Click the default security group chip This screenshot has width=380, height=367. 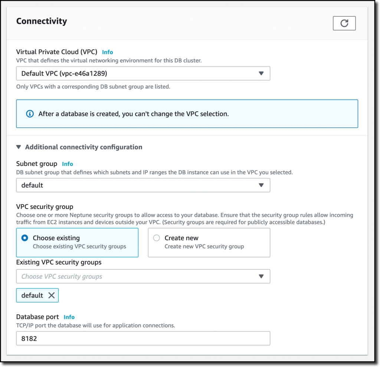coord(37,295)
